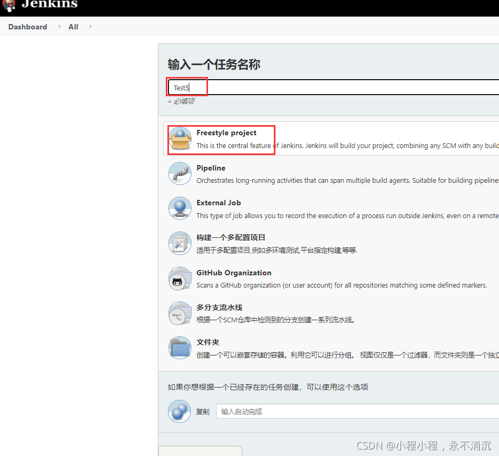This screenshot has width=499, height=456.
Task: Open the All breadcrumb link
Action: [x=73, y=27]
